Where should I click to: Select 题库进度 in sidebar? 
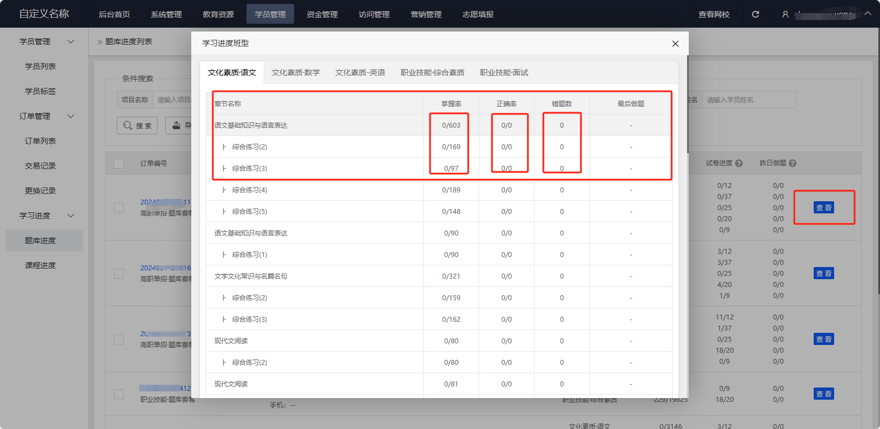coord(44,240)
